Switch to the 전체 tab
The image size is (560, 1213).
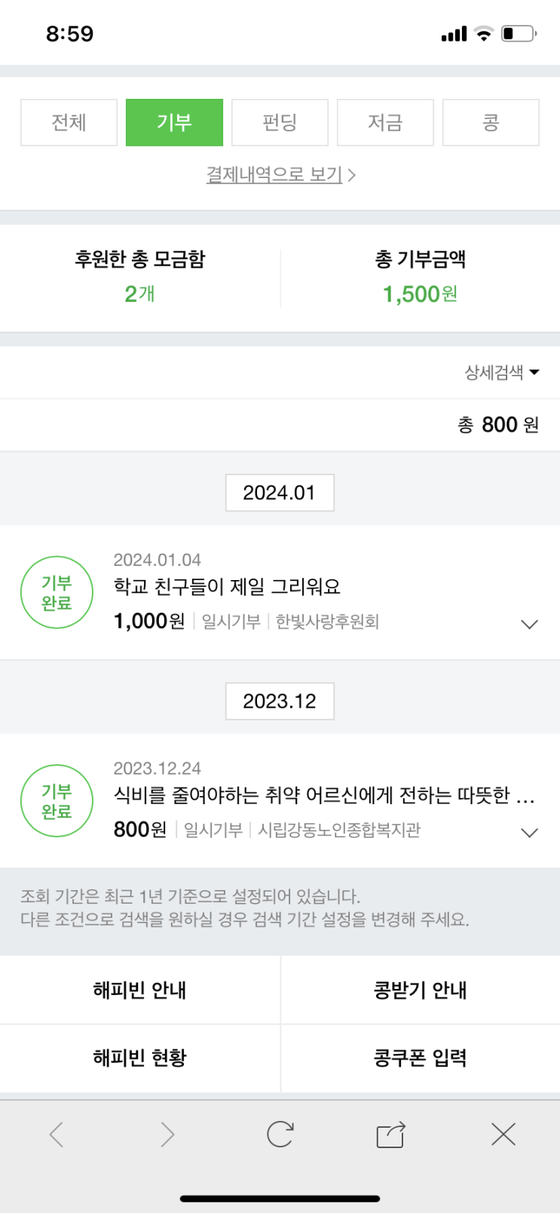click(x=69, y=122)
